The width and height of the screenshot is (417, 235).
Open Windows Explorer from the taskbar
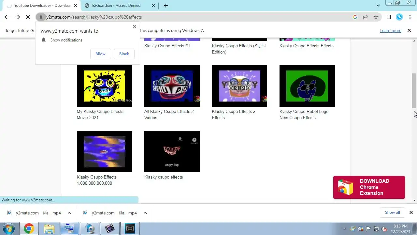pyautogui.click(x=49, y=228)
